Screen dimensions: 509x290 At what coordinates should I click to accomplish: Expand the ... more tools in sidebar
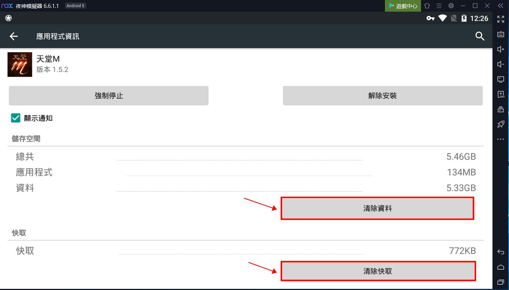(x=500, y=139)
